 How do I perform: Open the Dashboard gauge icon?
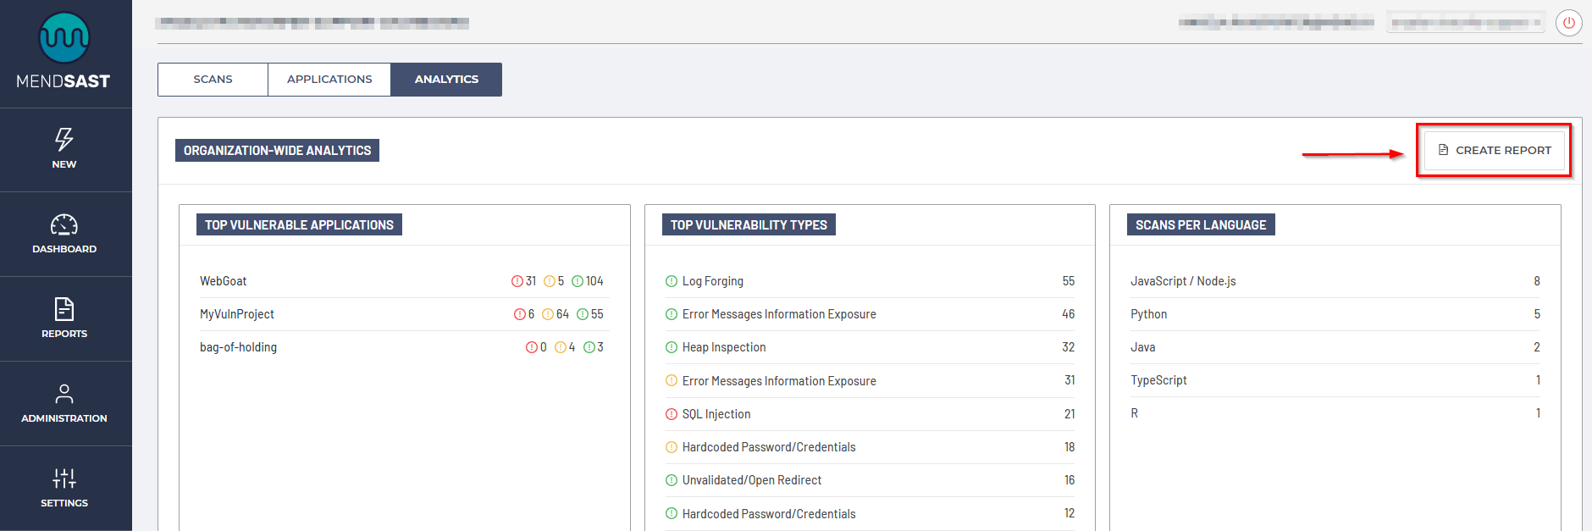[x=64, y=224]
